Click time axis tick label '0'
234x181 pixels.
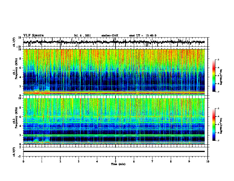click(x=23, y=161)
